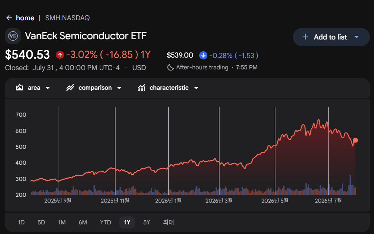Click the -0.28% after-hours change
This screenshot has width=374, height=234.
(x=221, y=56)
